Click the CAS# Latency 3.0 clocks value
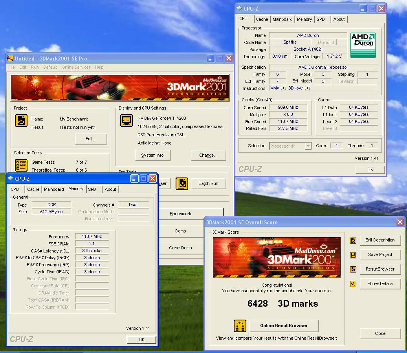This screenshot has width=407, height=353. (x=92, y=251)
